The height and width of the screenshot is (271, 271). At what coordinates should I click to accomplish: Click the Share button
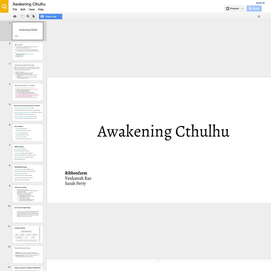pos(254,8)
